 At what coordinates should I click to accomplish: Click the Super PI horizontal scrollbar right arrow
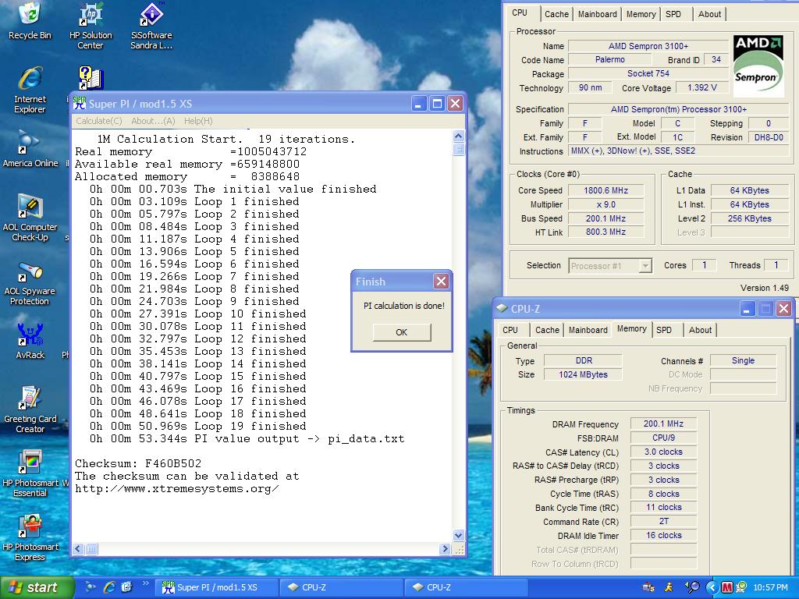coord(446,549)
